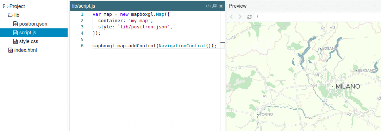
Task: Close the lib/script.js editor tab
Action: click(221, 6)
